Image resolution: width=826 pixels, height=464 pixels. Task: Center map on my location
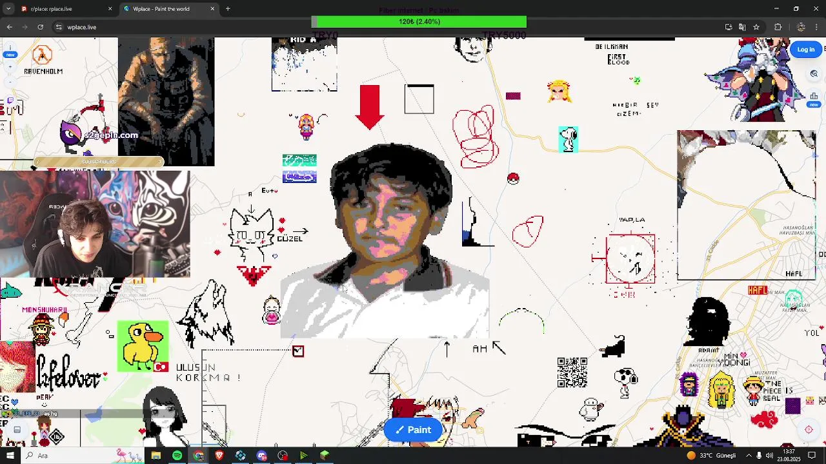[809, 430]
